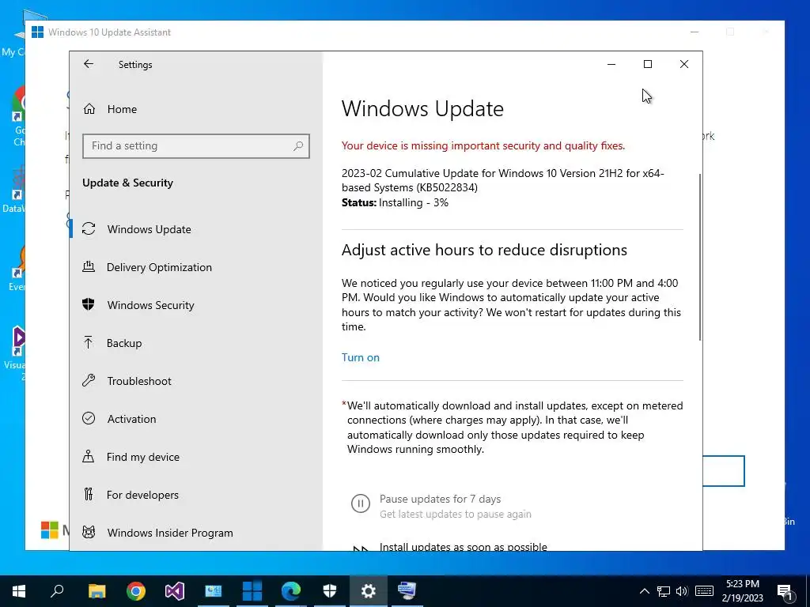Viewport: 810px width, 607px height.
Task: Minimize the Settings window
Action: [x=611, y=64]
